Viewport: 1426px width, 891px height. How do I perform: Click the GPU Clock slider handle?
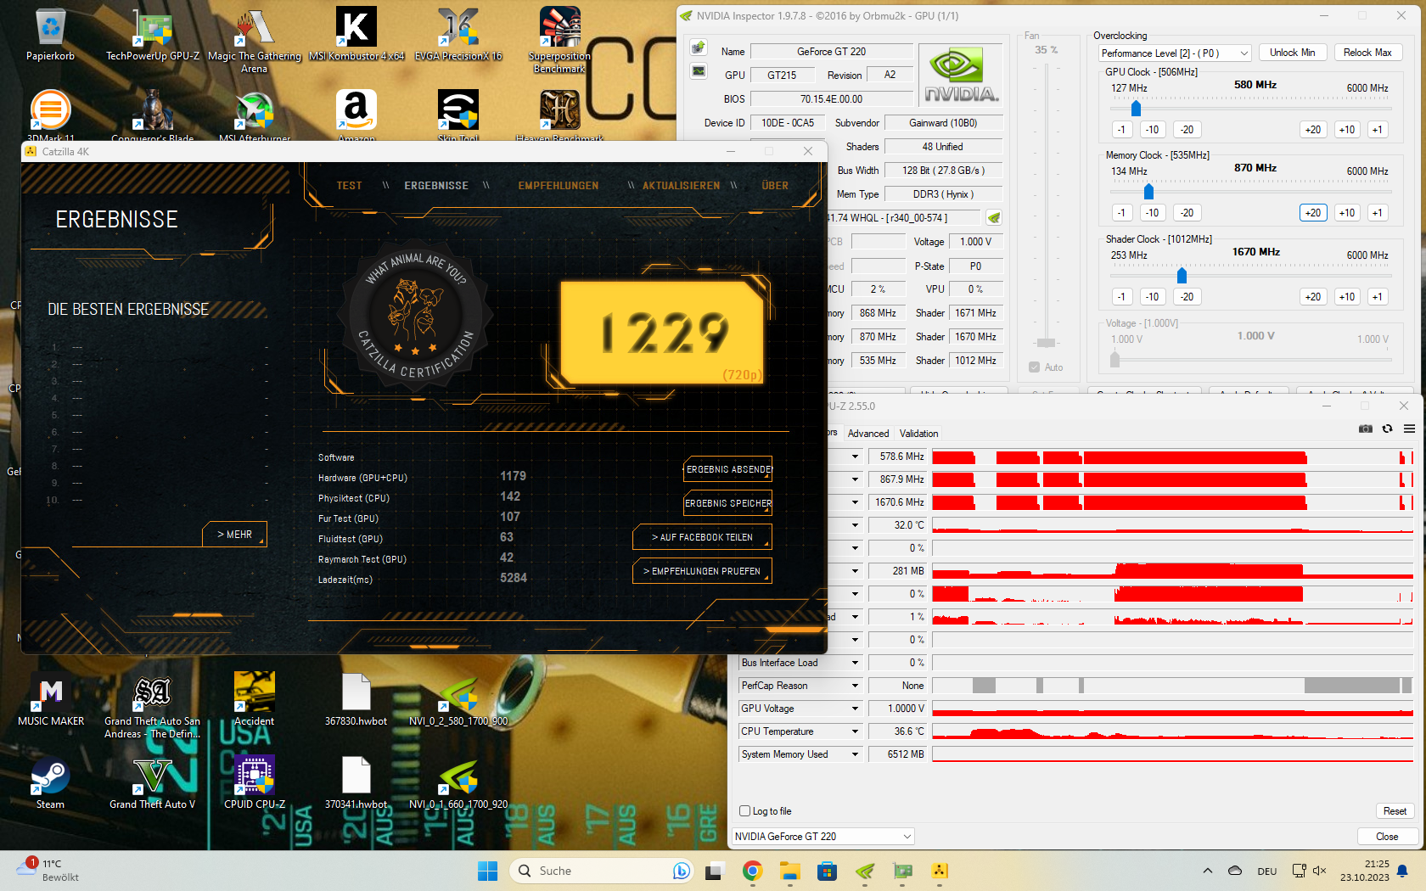point(1136,109)
